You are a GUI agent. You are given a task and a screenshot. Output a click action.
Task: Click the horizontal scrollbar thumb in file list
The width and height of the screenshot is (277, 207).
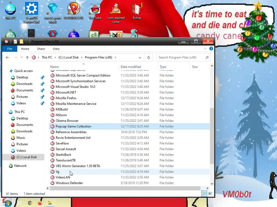pyautogui.click(x=125, y=188)
